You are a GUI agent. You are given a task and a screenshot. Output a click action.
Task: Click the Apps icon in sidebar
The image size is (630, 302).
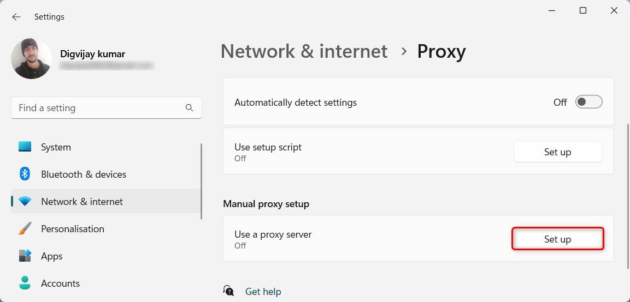point(25,256)
